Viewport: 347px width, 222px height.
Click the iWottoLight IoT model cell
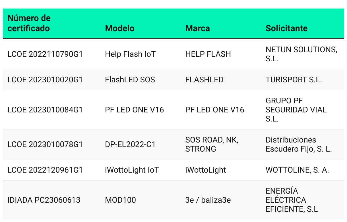click(x=132, y=170)
